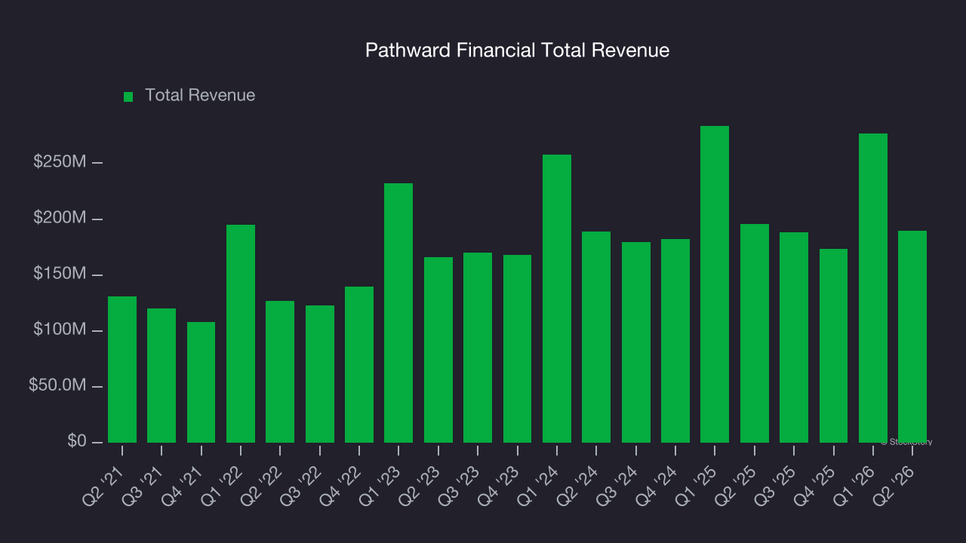Select the Q4 '25 revenue bar
The image size is (966, 543).
[833, 345]
